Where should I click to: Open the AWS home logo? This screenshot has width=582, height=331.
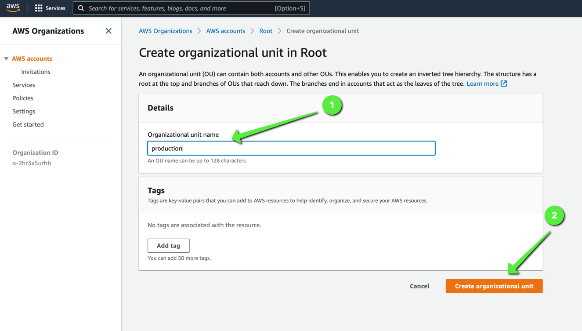[13, 8]
